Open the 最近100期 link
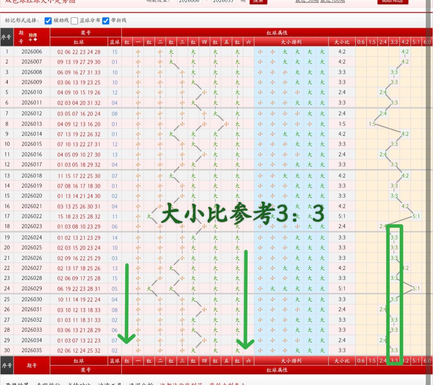Image resolution: width=433 pixels, height=385 pixels. 332,1
